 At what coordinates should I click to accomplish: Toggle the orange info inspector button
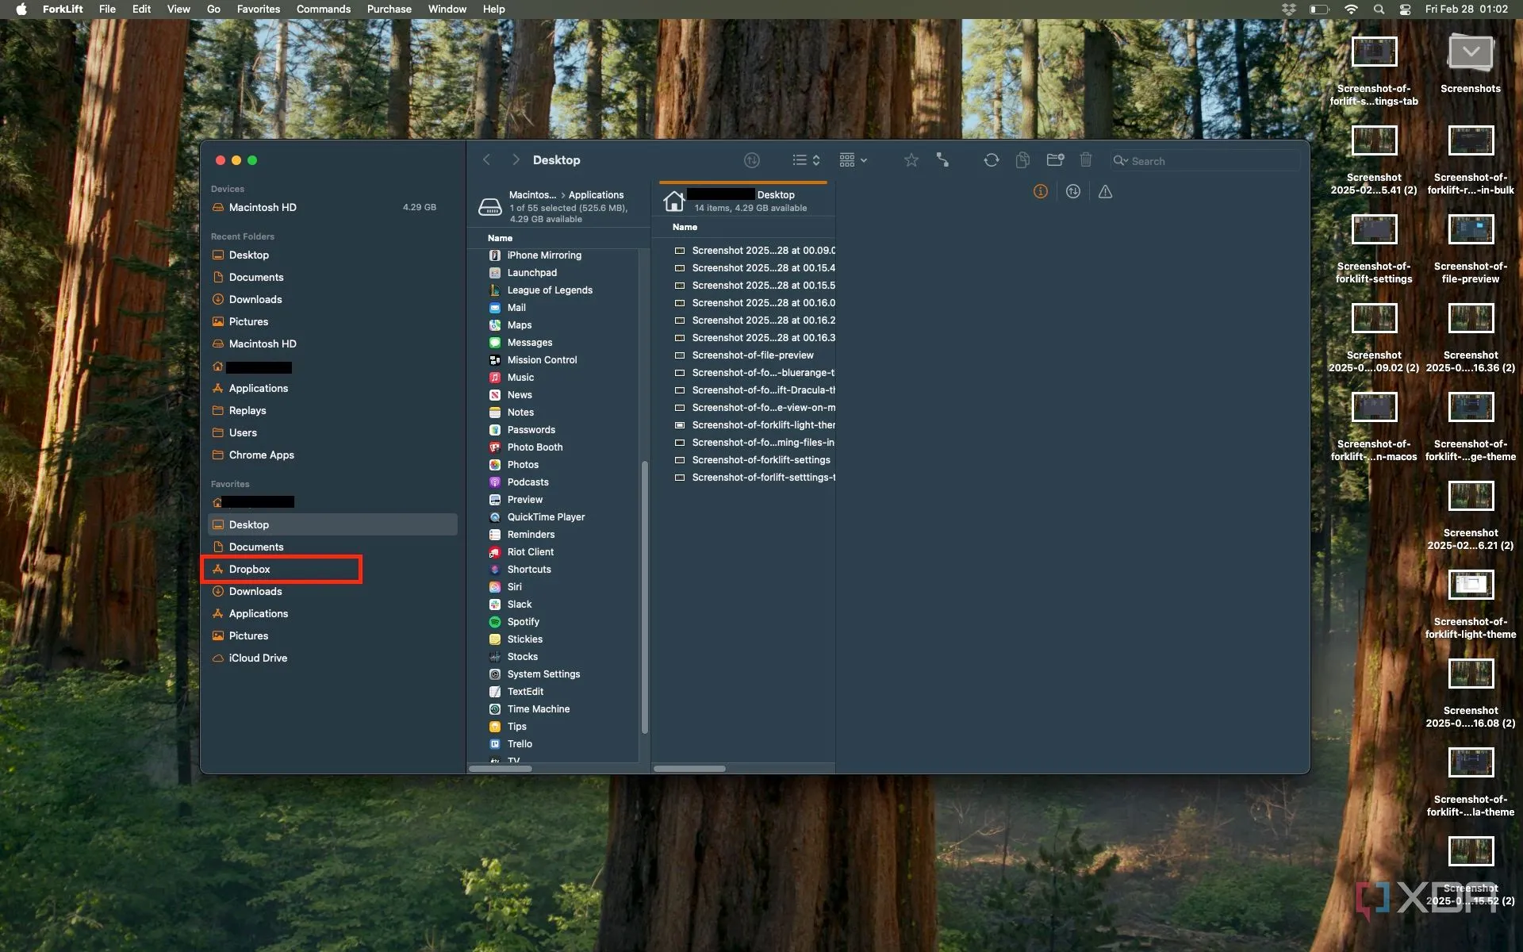tap(1040, 191)
